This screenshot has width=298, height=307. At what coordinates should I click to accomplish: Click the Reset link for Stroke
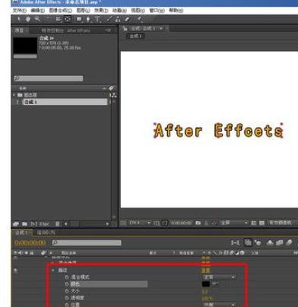206,271
